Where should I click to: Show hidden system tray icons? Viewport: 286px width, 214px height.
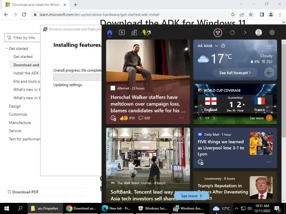tap(236, 208)
